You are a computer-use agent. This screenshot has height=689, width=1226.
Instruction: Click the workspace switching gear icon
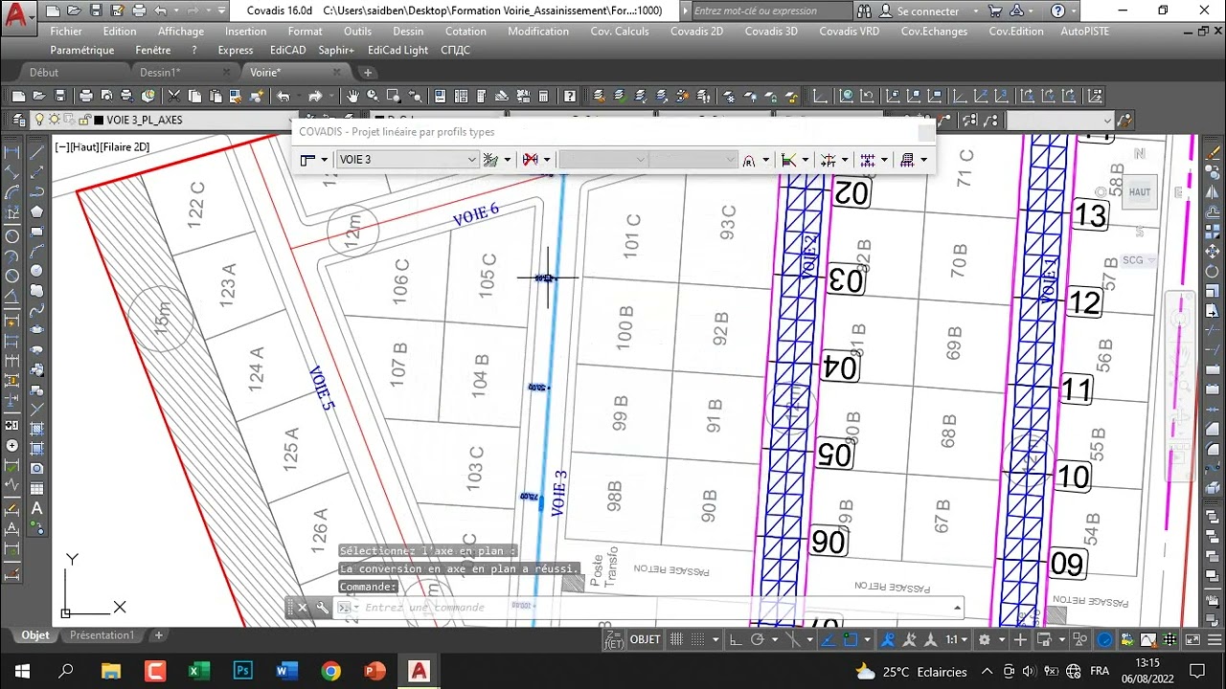[x=984, y=639]
